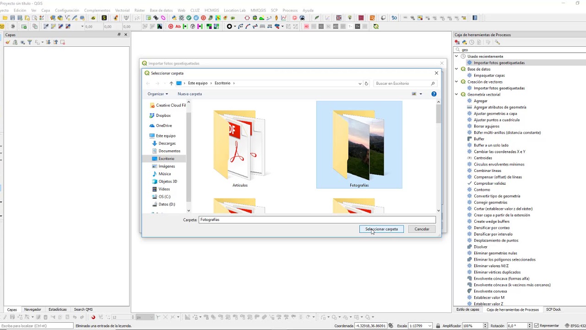This screenshot has width=586, height=330.
Task: Click the Amplificador value stepper
Action: [x=484, y=325]
